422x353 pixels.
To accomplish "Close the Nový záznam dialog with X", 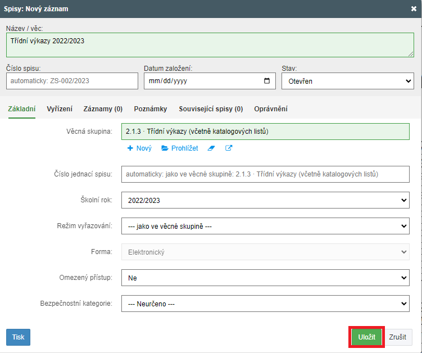I will (x=414, y=9).
